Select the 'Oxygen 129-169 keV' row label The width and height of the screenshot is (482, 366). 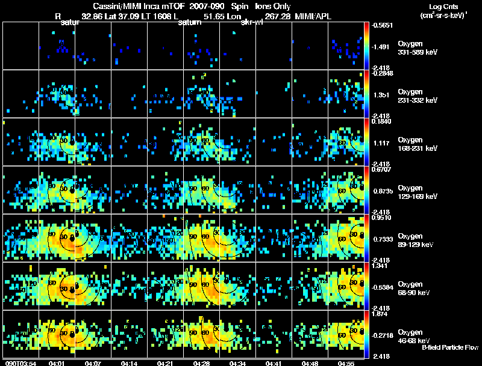[418, 192]
